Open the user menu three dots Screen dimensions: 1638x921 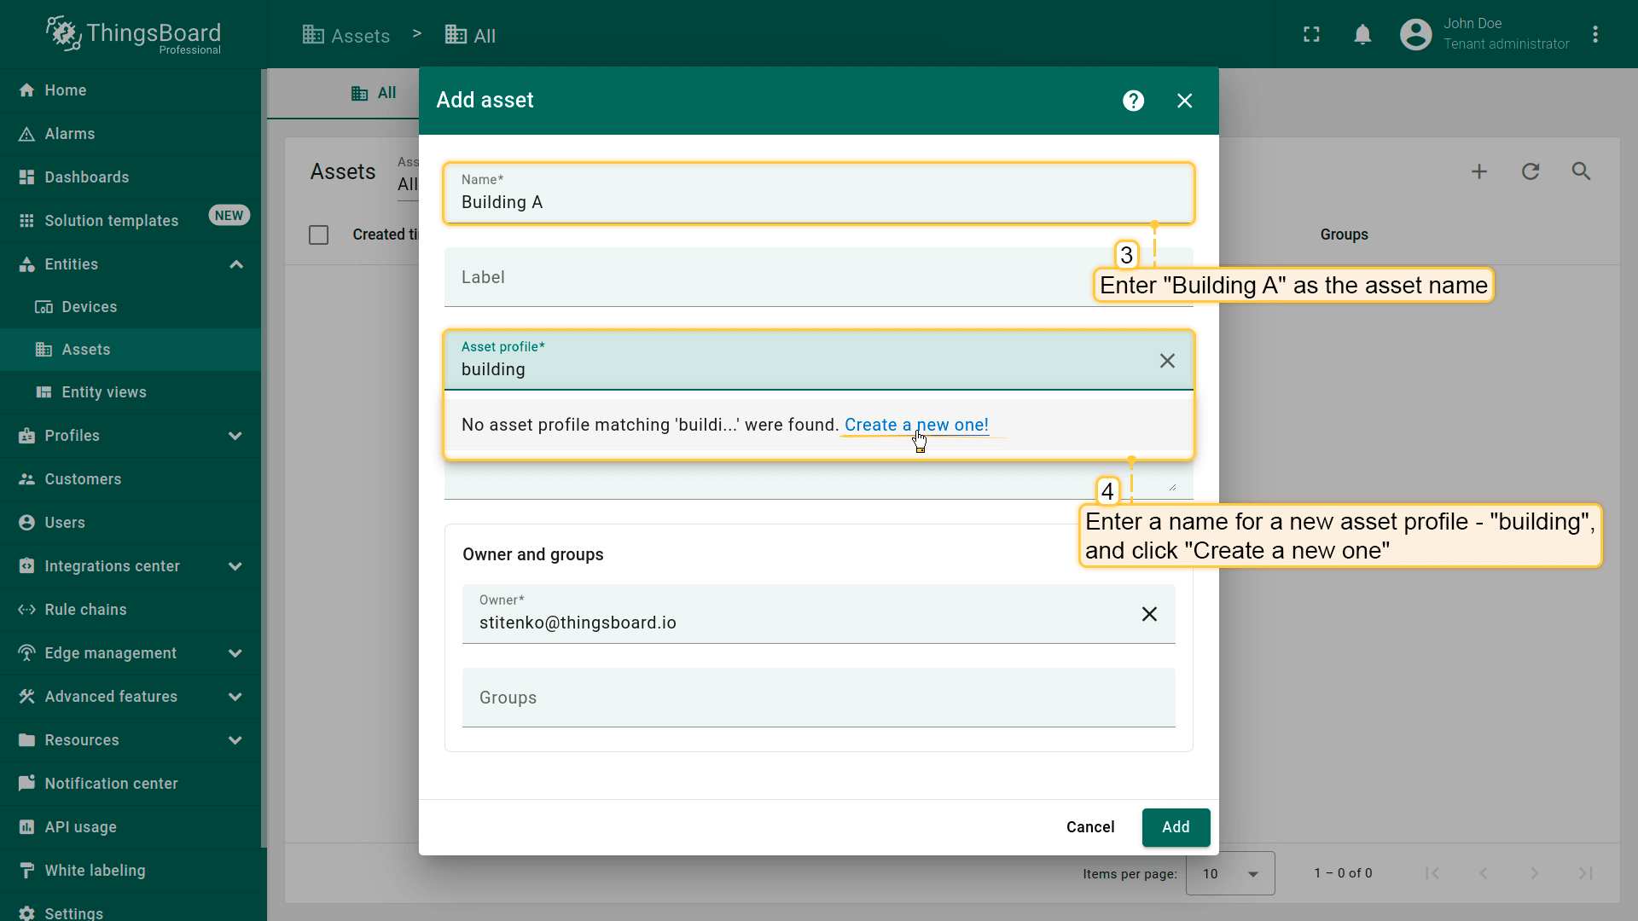click(1595, 34)
